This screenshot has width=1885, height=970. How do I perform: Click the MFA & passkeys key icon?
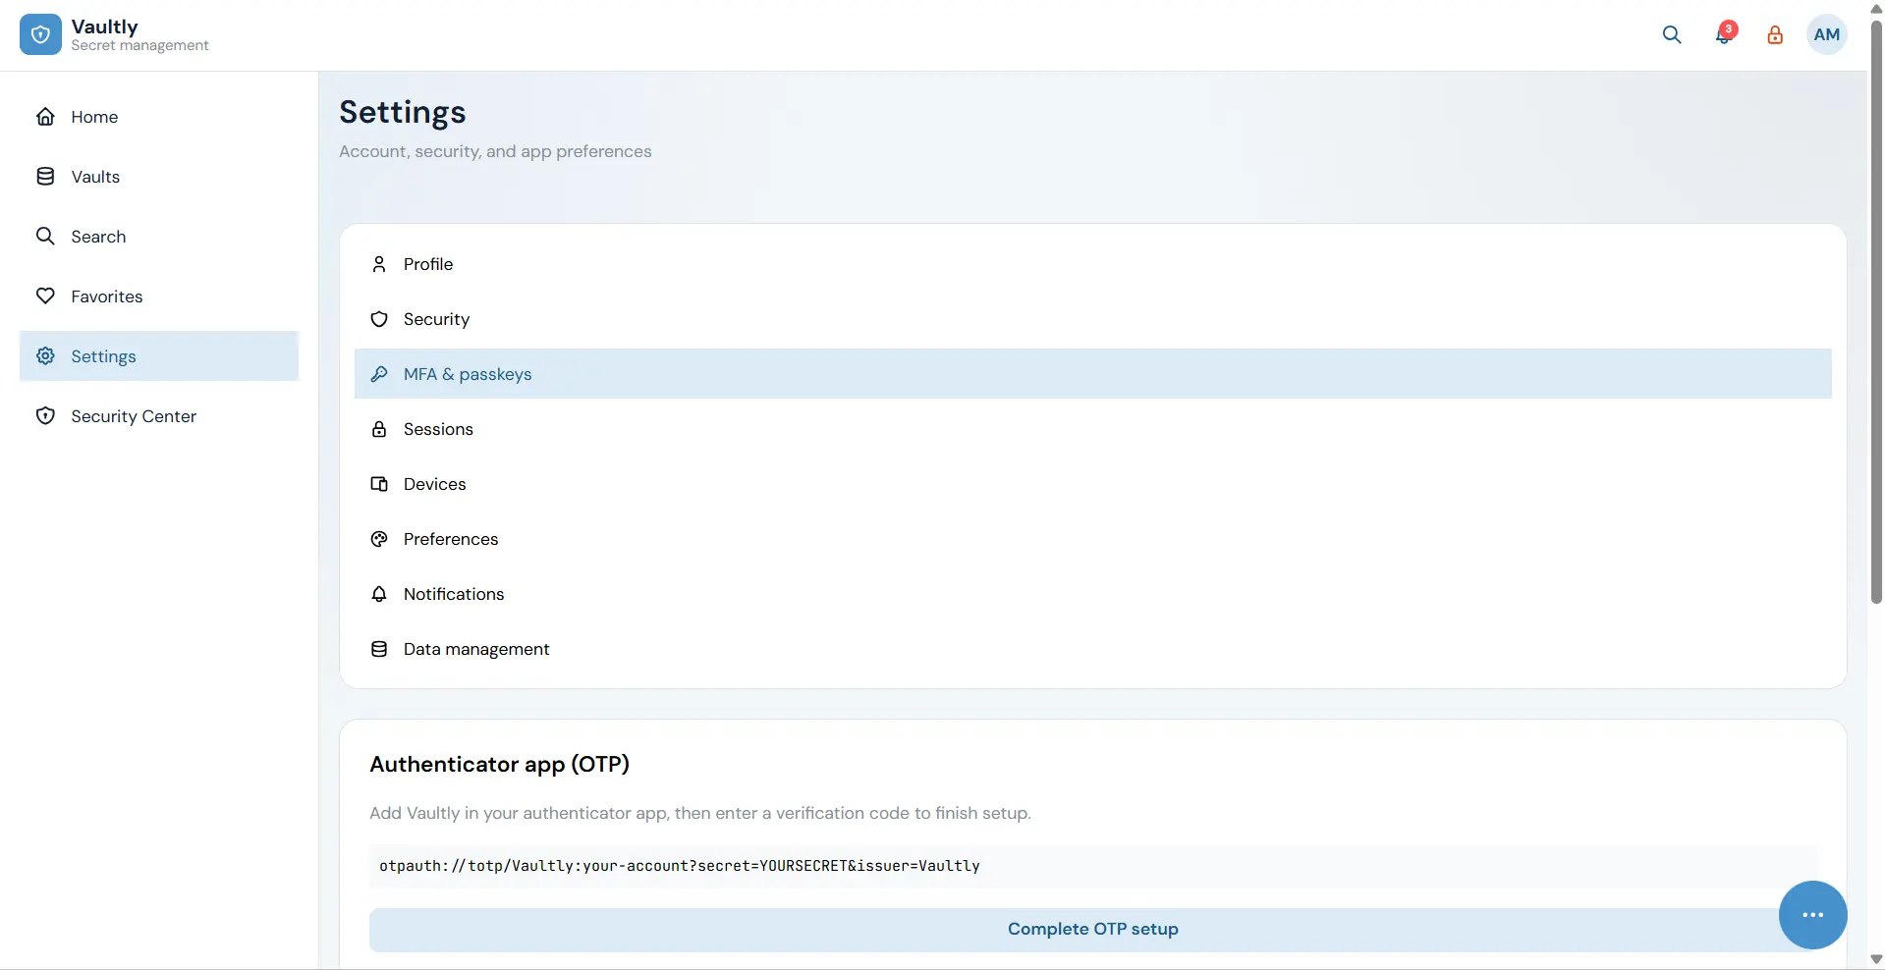pyautogui.click(x=379, y=374)
